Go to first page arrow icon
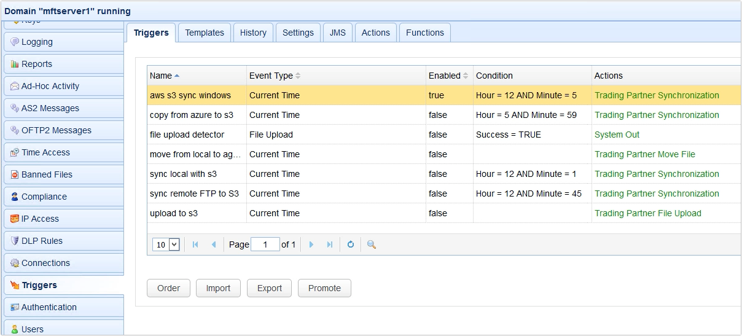 [195, 244]
